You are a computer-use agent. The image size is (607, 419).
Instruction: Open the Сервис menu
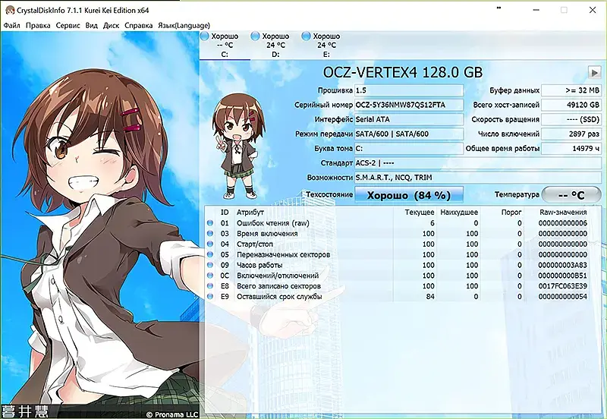(68, 26)
